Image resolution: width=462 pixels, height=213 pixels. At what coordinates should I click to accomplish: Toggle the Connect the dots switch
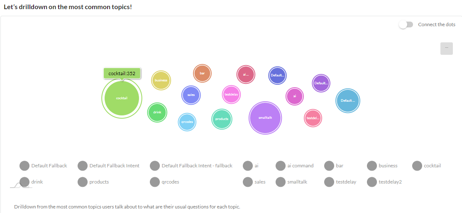[x=406, y=24]
